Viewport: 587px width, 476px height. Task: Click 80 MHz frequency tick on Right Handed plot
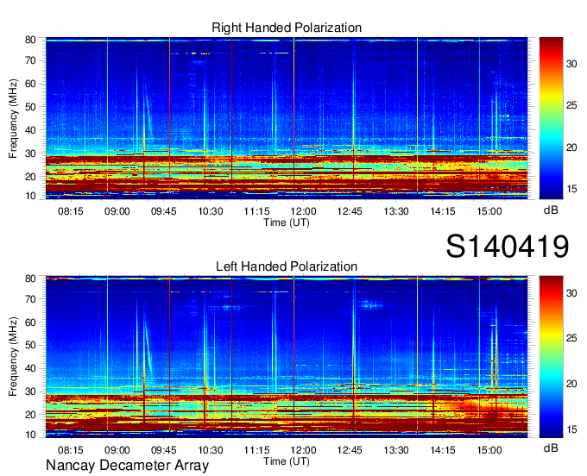pyautogui.click(x=30, y=40)
